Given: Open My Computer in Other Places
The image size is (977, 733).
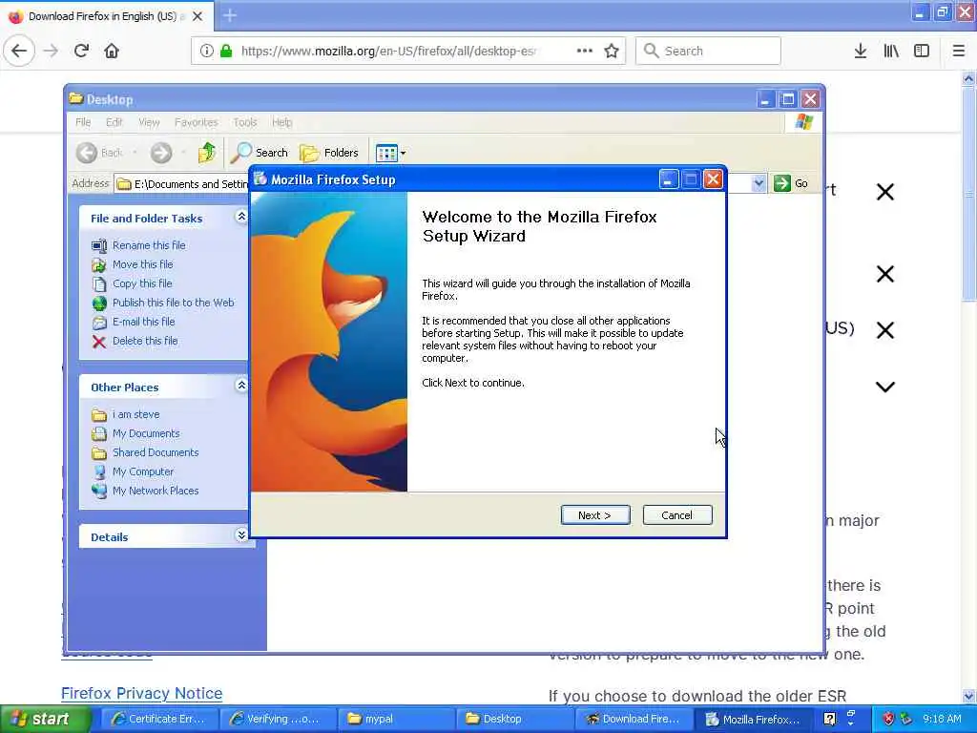Looking at the screenshot, I should pyautogui.click(x=143, y=471).
